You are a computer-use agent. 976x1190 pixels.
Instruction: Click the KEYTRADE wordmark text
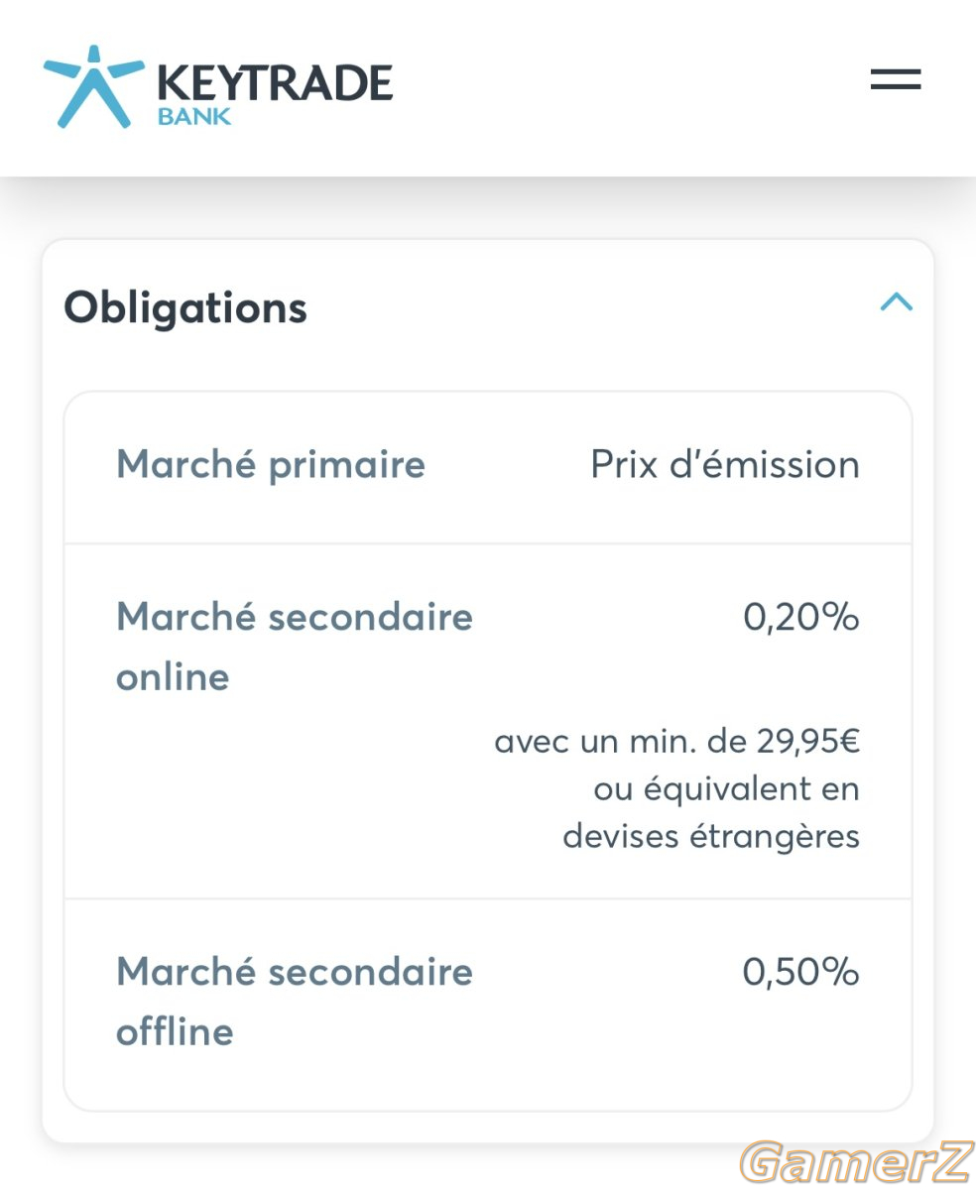[x=276, y=82]
